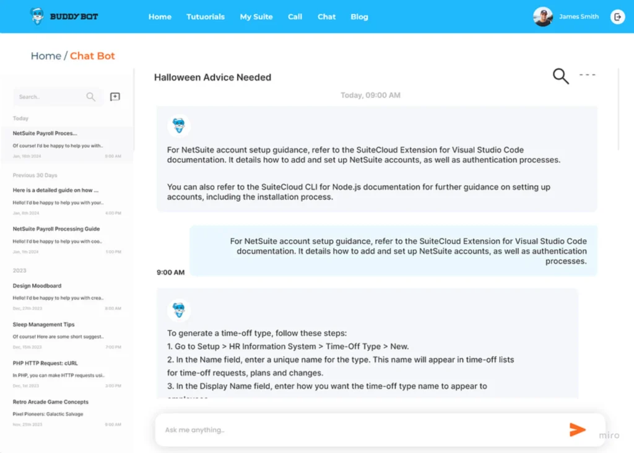Click the sidebar search magnifier icon
Screen dimensions: 634x453
pyautogui.click(x=90, y=97)
